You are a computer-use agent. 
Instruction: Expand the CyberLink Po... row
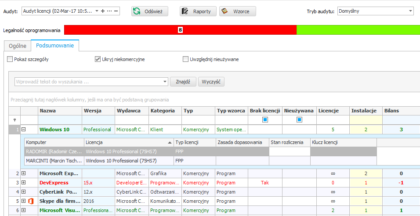(x=24, y=192)
